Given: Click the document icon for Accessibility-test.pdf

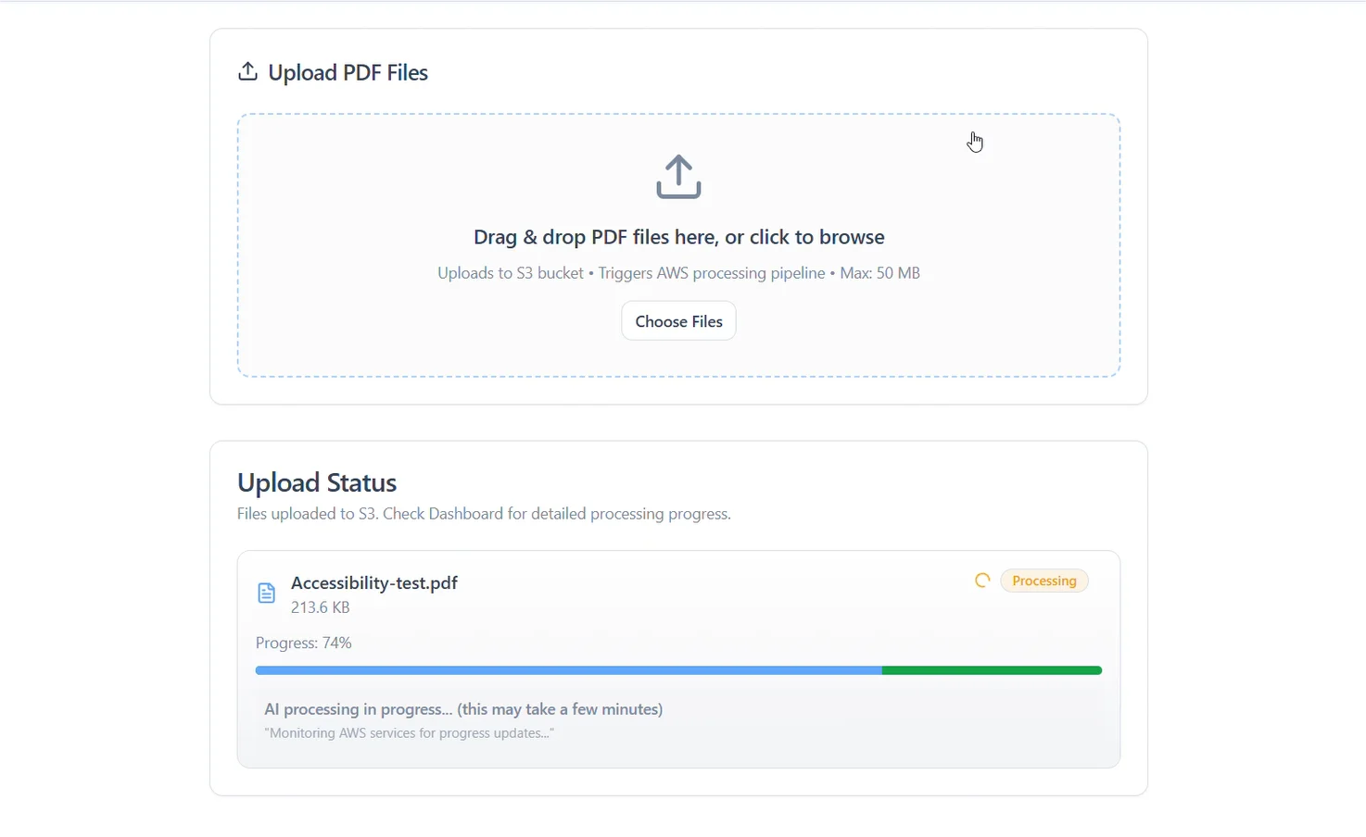Looking at the screenshot, I should click(x=266, y=593).
